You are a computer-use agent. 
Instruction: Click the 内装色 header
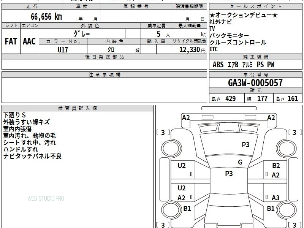tap(114, 41)
